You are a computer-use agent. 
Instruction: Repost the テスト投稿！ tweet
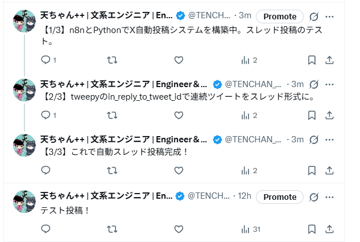tap(112, 229)
